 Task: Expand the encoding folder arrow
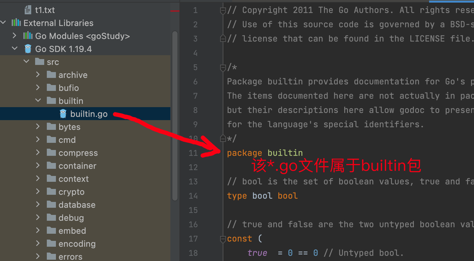[x=38, y=243]
